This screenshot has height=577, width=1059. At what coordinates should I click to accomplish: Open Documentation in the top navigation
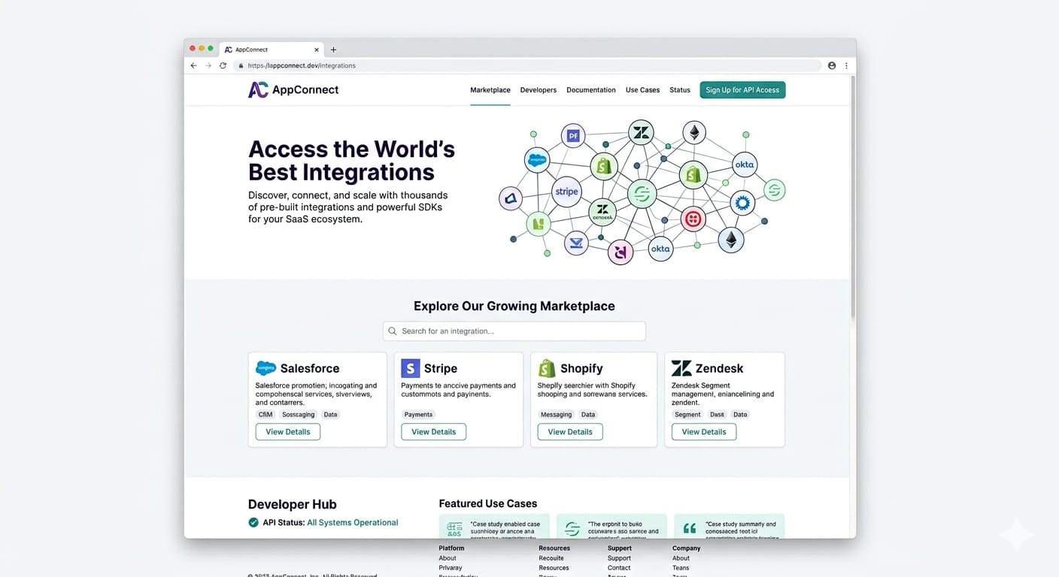click(590, 90)
